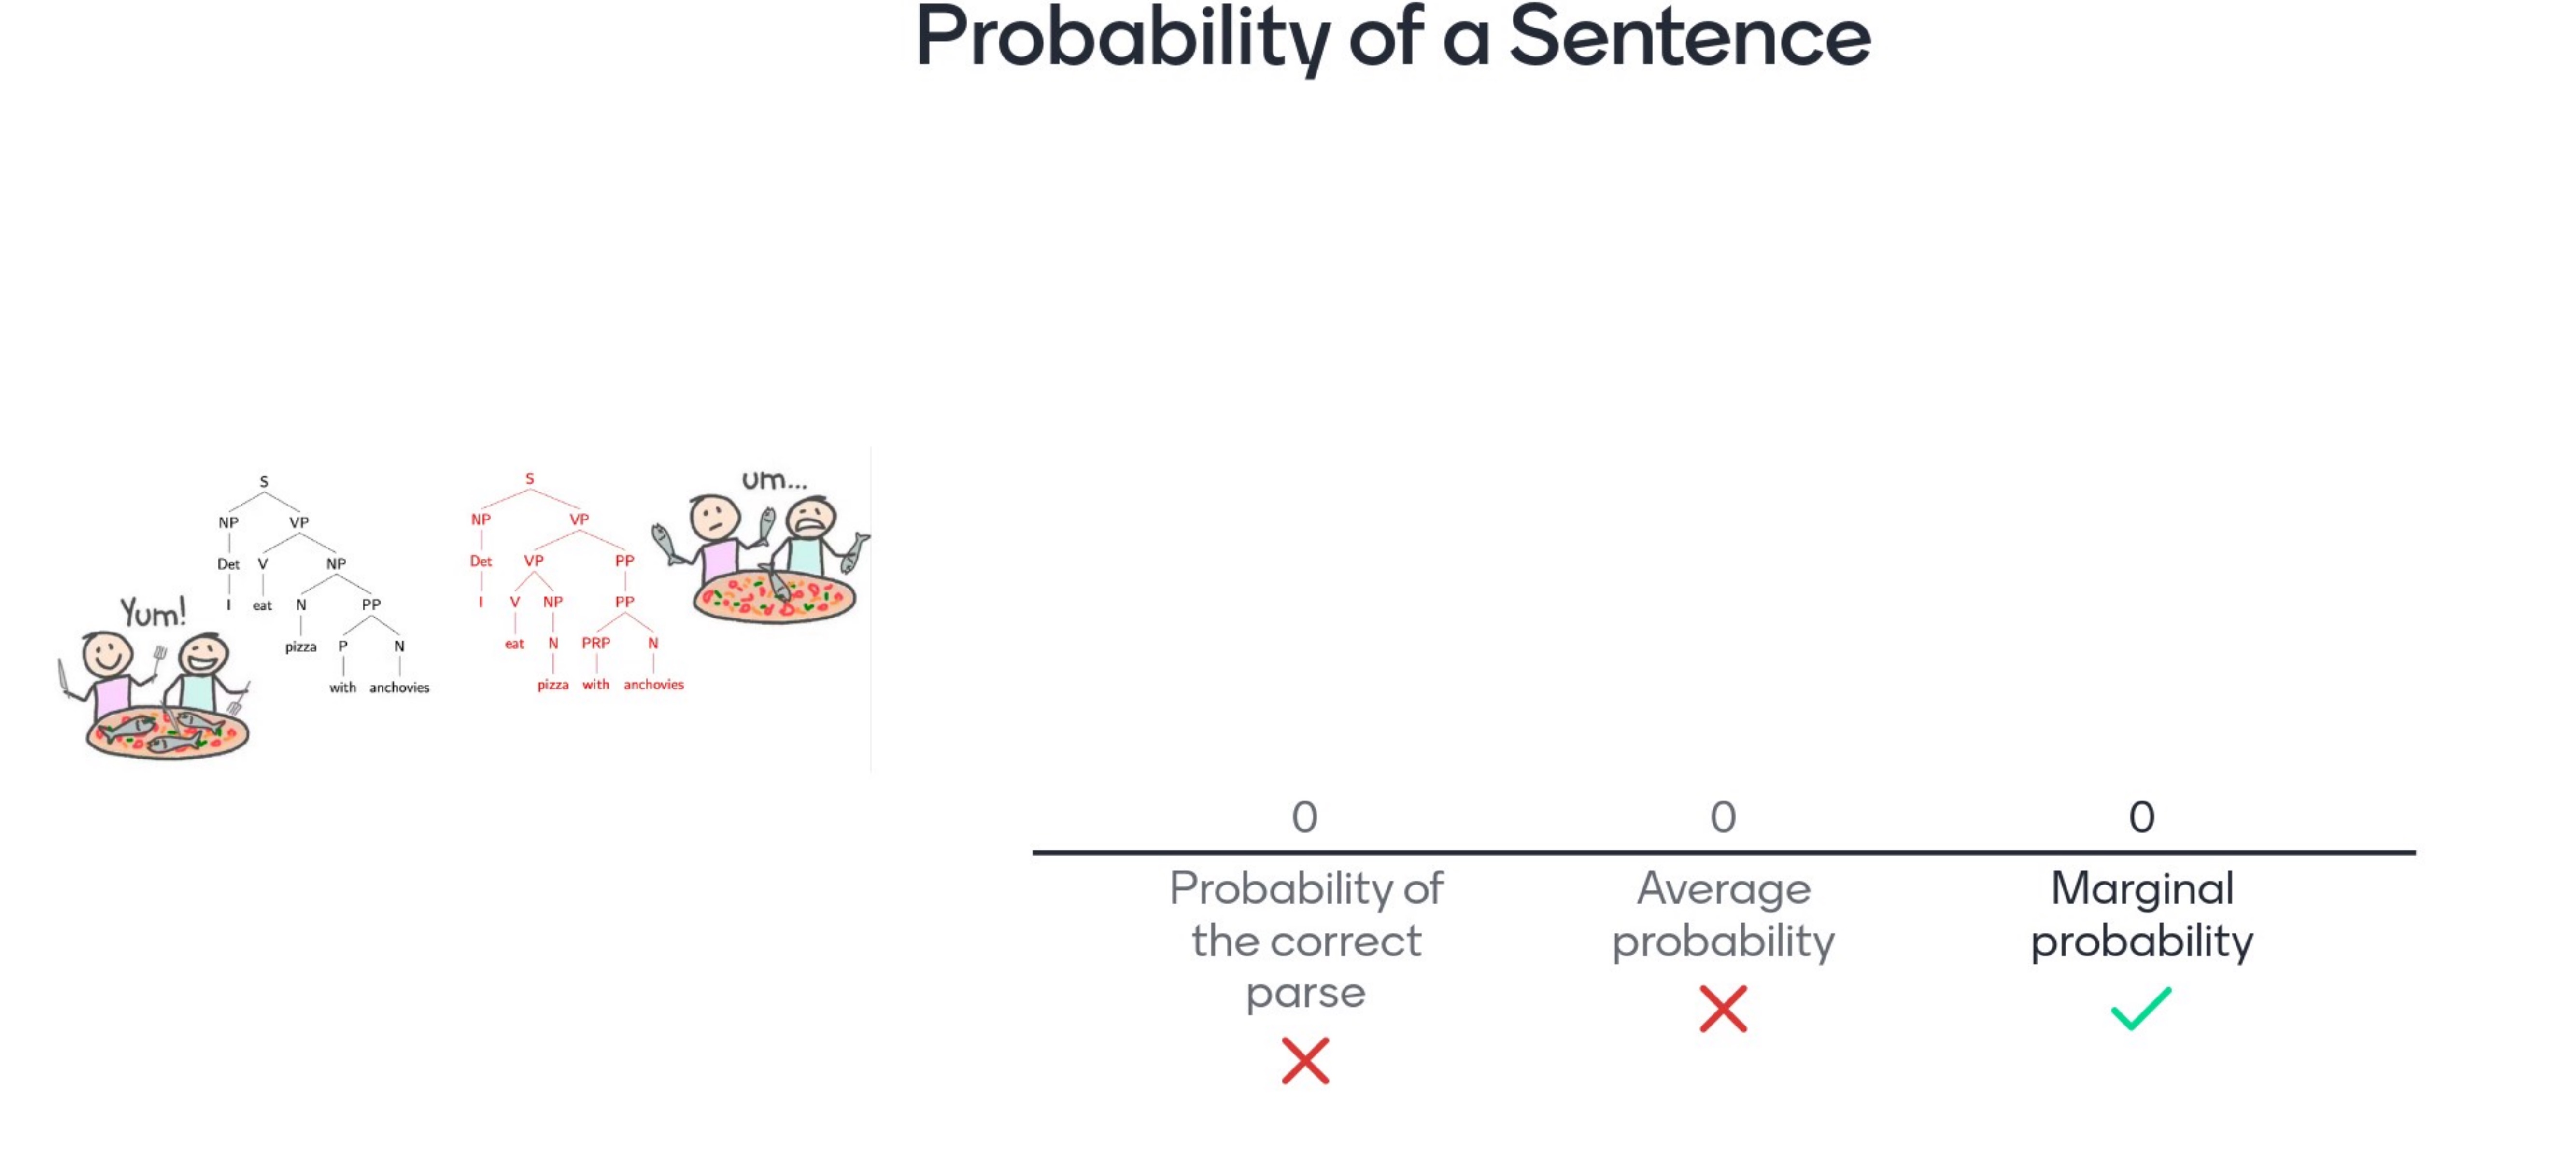2576x1152 pixels.
Task: Click "Probability of the correct parse" text
Action: point(1306,940)
